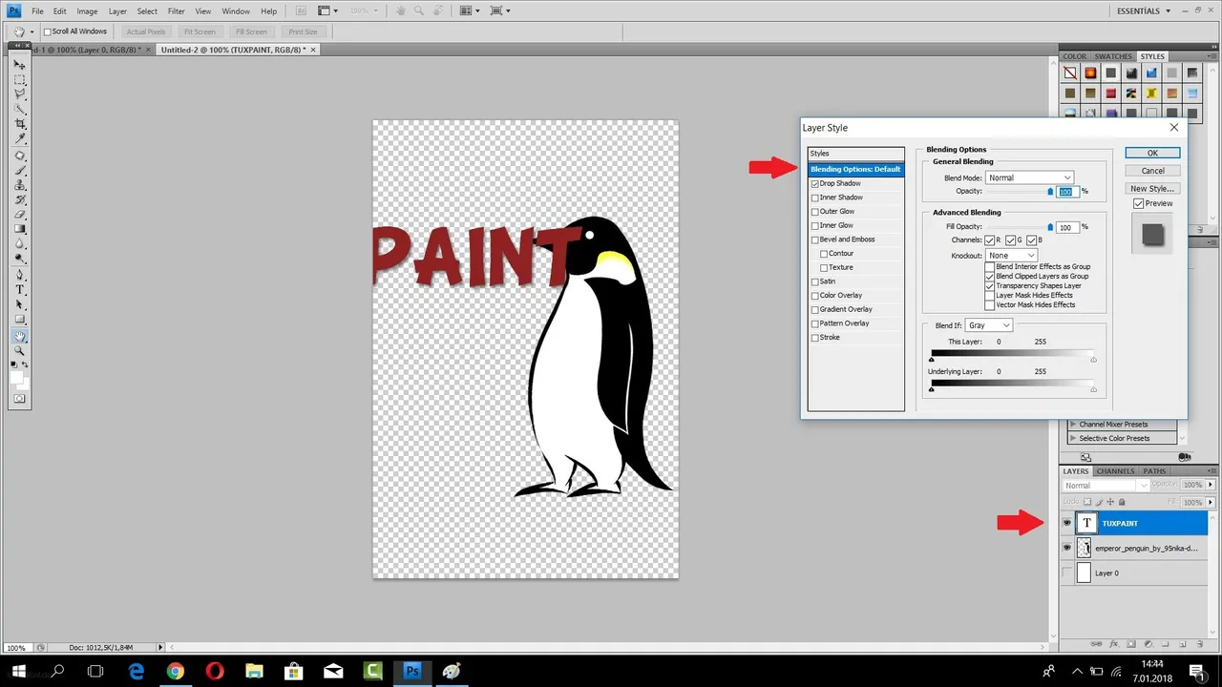Select the Gradient Overlay style row
1222x687 pixels.
pyautogui.click(x=855, y=309)
